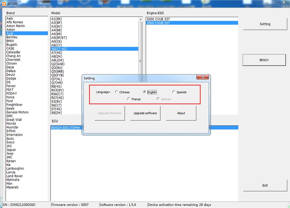Click the Exit button
Viewport: 290px width, 208px height.
coord(265,185)
